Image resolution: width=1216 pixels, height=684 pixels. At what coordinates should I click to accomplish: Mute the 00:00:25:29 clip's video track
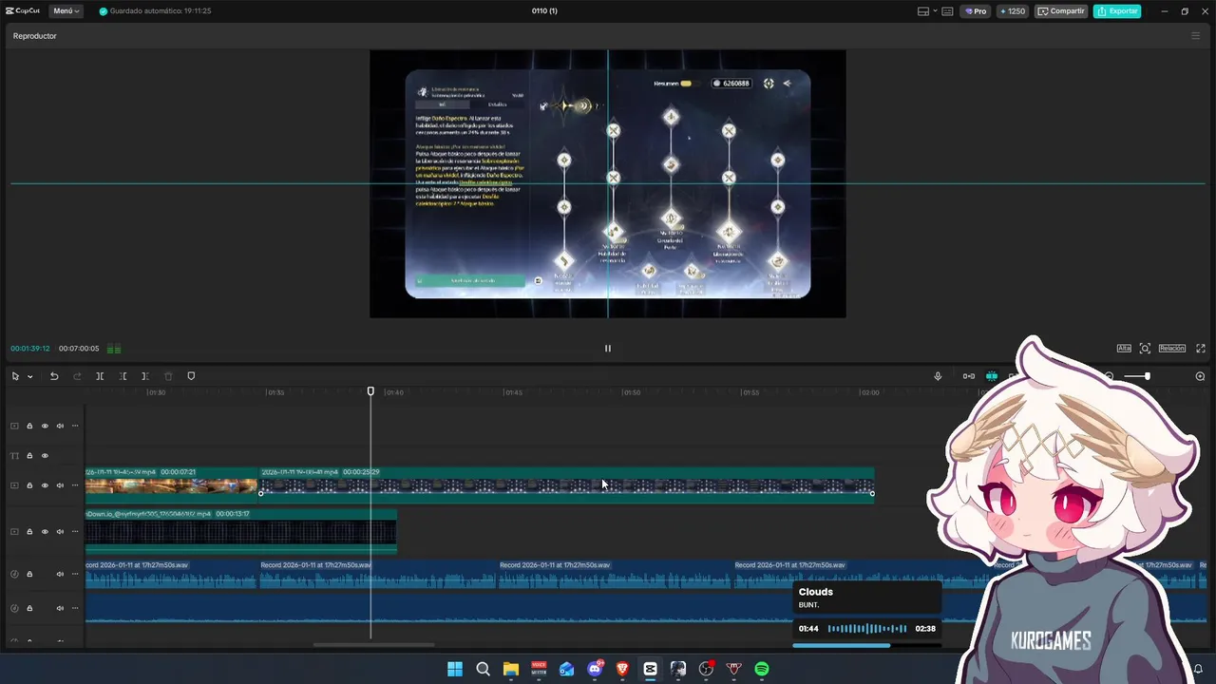tap(60, 485)
